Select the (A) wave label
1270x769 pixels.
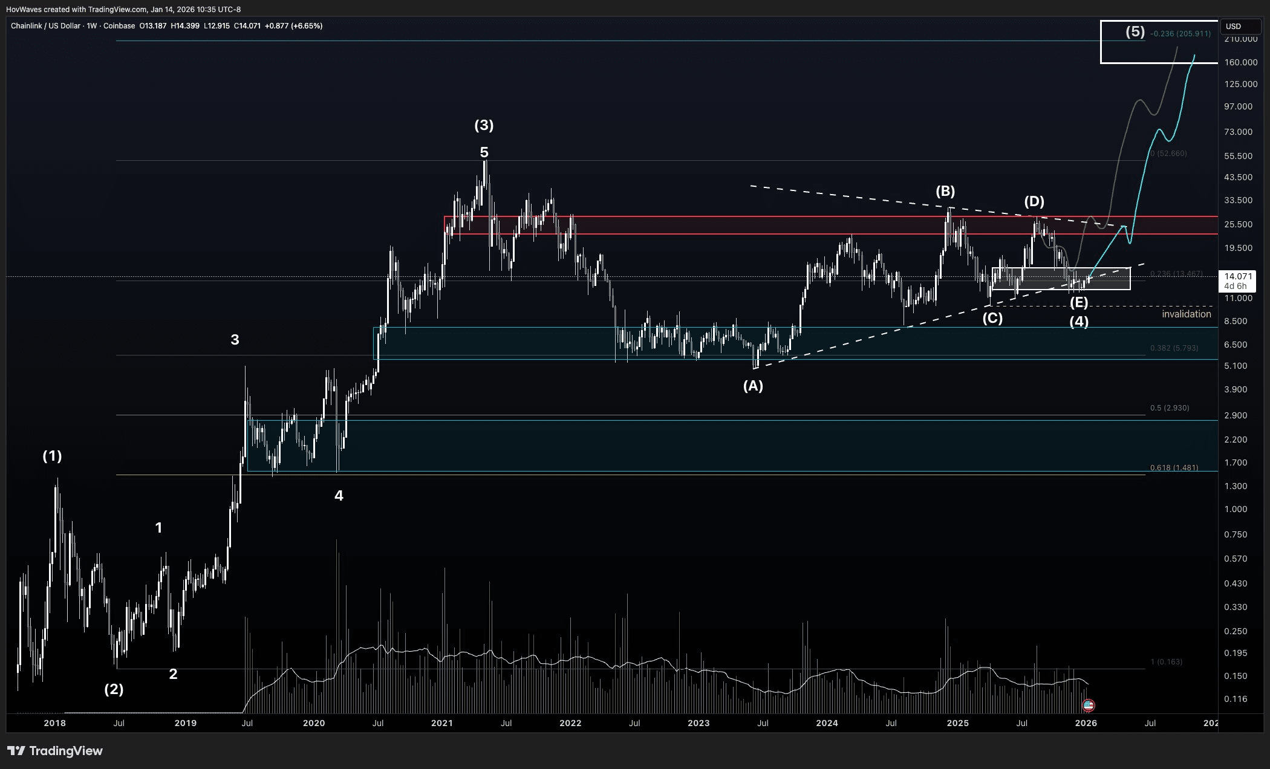click(x=752, y=386)
